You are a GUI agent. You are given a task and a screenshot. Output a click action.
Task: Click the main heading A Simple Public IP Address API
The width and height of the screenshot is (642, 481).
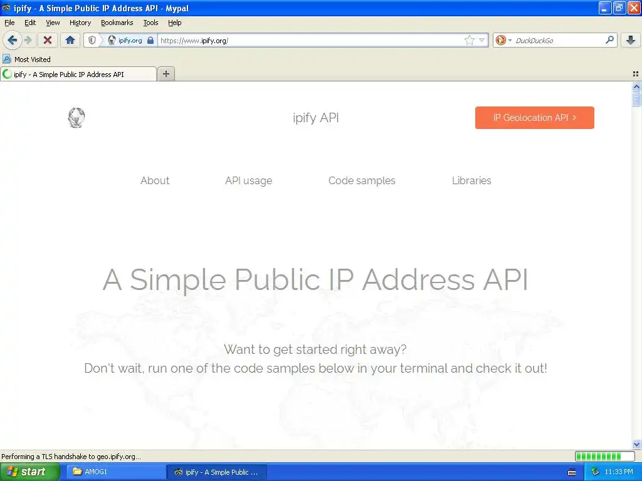315,280
